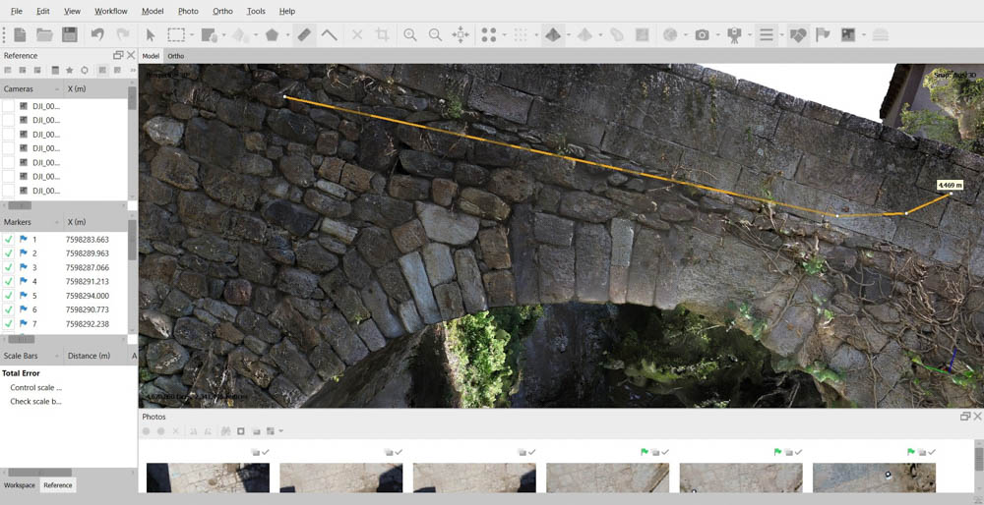Toggle show images in toolbar
Image resolution: width=984 pixels, height=505 pixels.
(848, 35)
